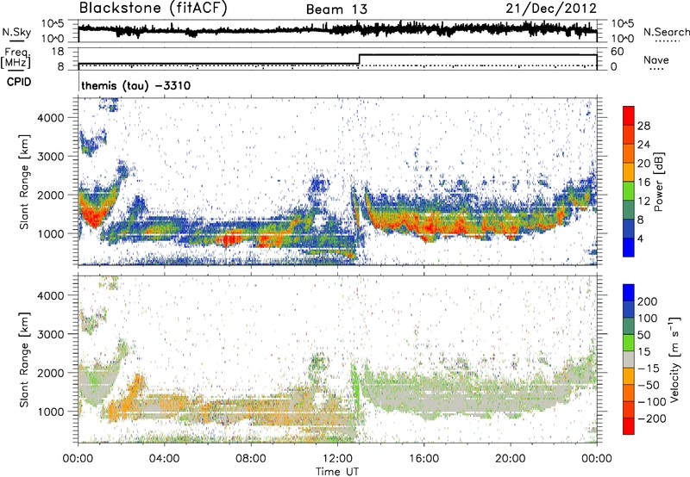Click the "16:00" time tick label
Image resolution: width=690 pixels, height=477 pixels.
point(423,459)
